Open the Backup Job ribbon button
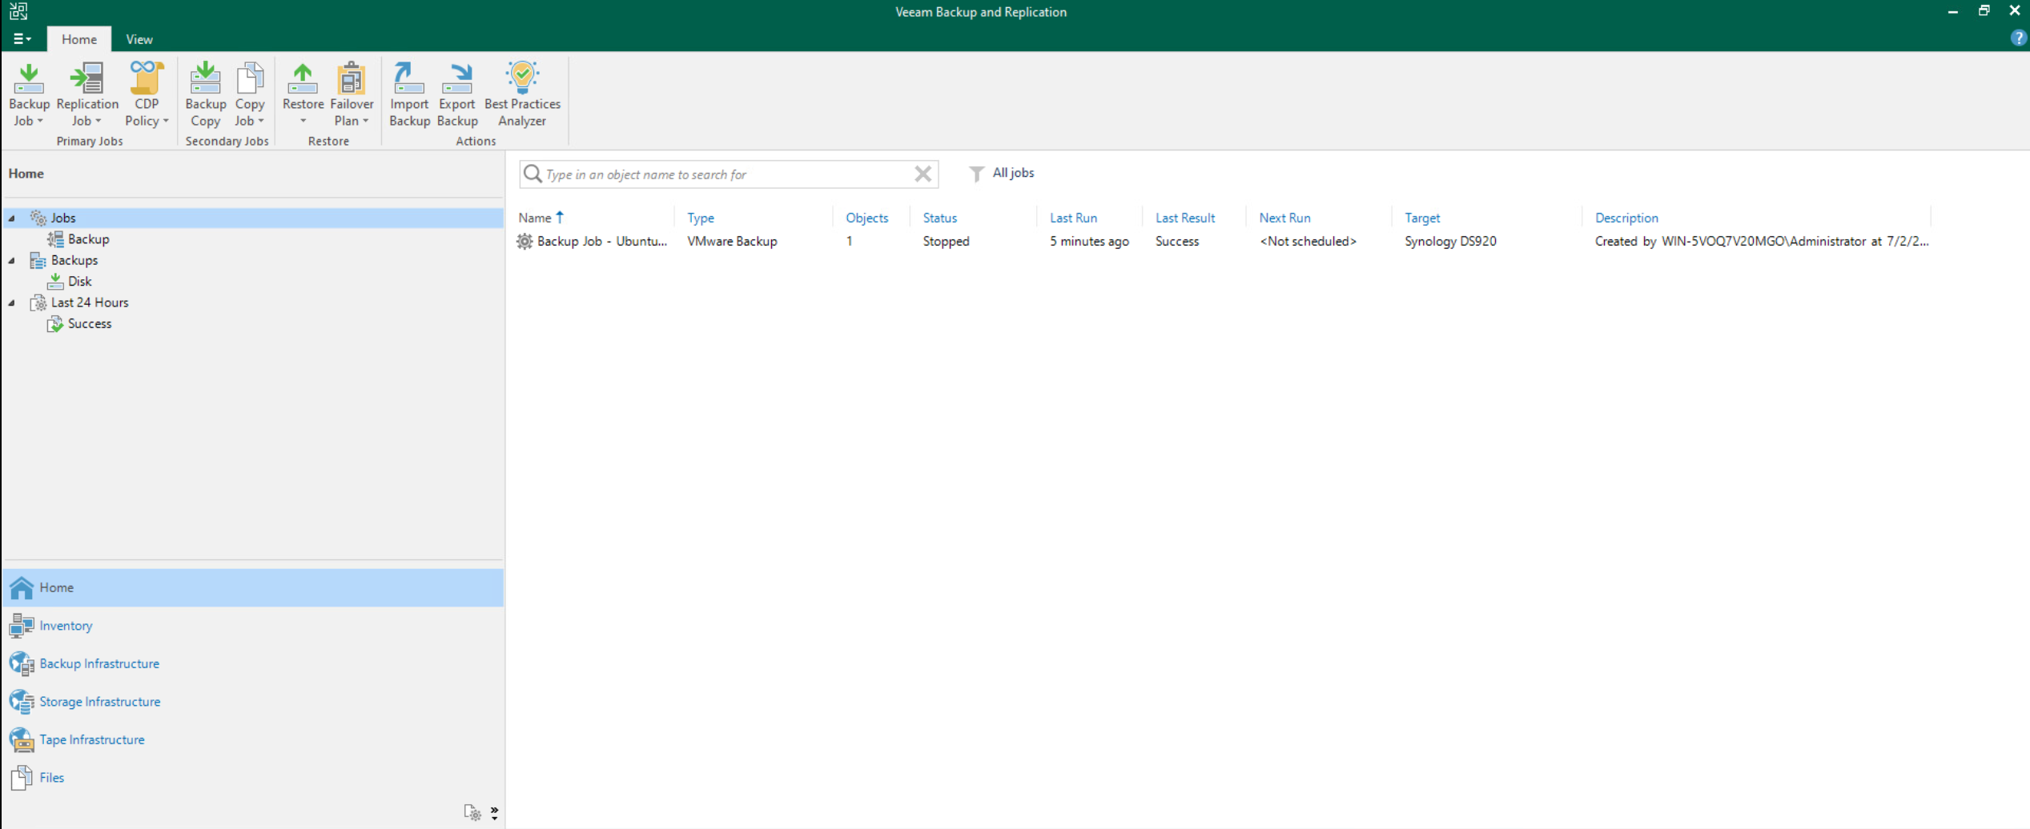 click(29, 94)
